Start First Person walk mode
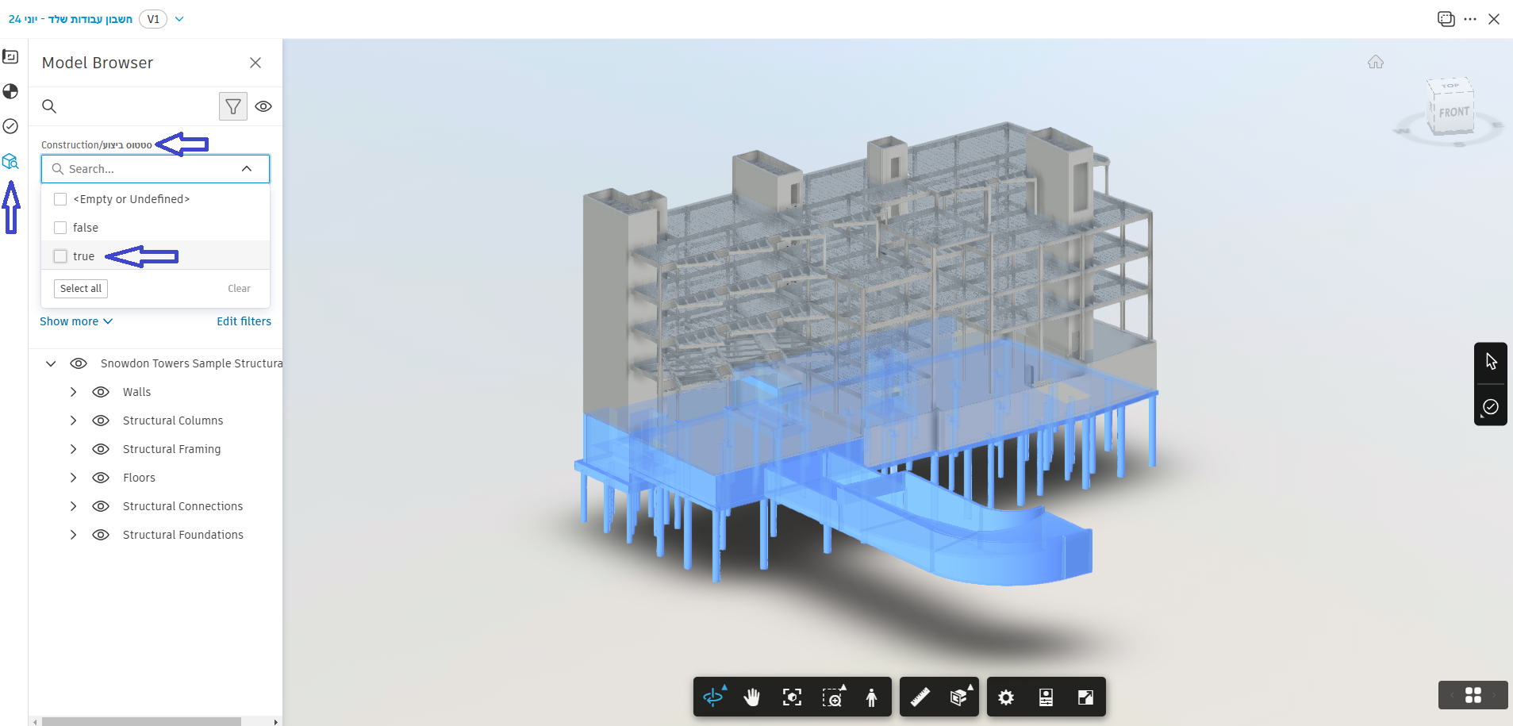 [x=871, y=697]
